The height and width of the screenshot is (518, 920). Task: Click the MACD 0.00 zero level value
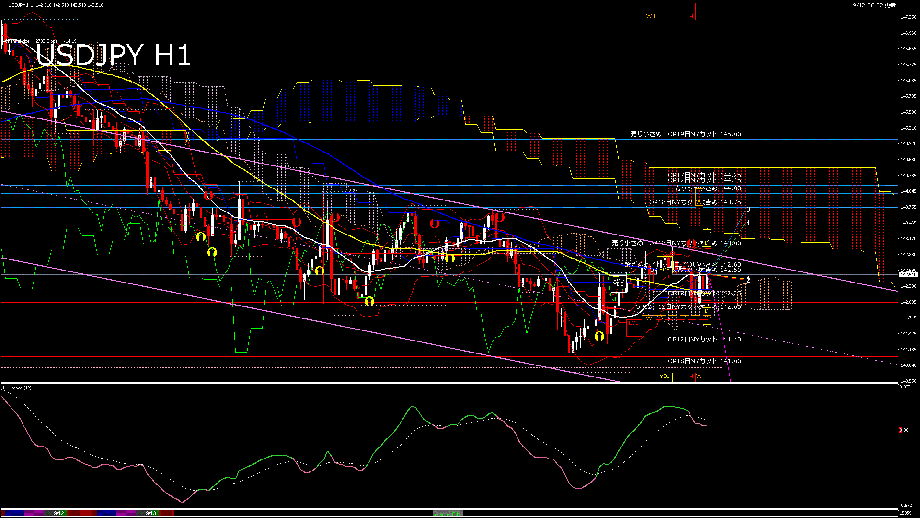point(904,430)
